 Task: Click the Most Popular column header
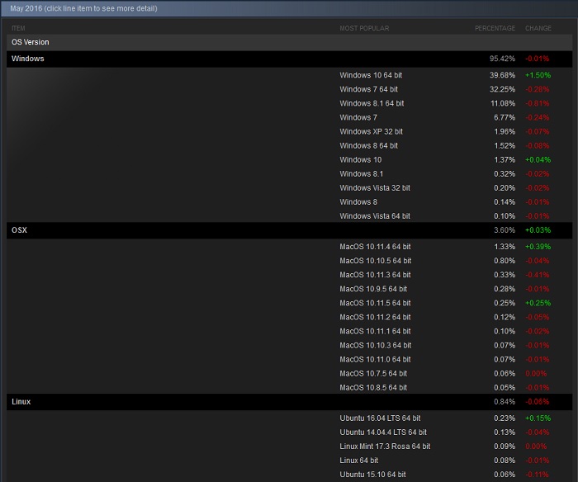pyautogui.click(x=364, y=28)
